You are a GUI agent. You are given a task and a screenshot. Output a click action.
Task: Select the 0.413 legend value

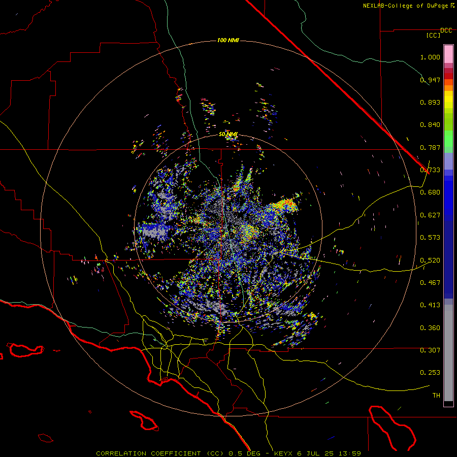(x=430, y=305)
